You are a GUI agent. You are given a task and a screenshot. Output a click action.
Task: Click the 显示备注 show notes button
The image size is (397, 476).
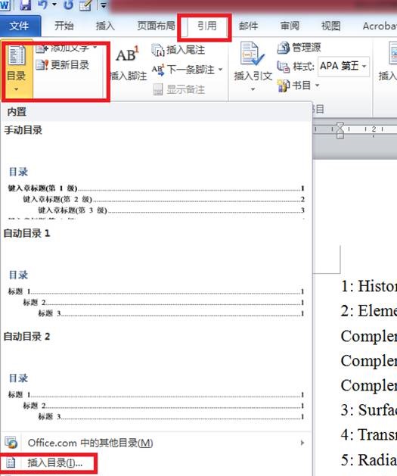pyautogui.click(x=178, y=89)
